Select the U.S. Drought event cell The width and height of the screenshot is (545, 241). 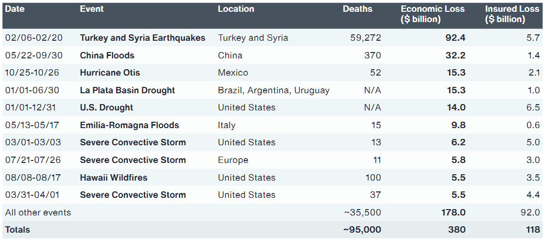click(107, 107)
